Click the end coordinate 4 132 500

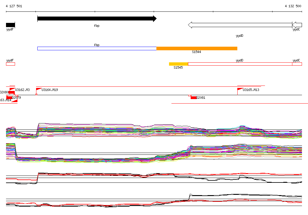293,6
